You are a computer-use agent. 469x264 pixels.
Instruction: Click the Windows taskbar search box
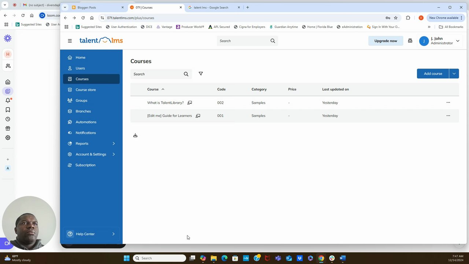point(159,258)
